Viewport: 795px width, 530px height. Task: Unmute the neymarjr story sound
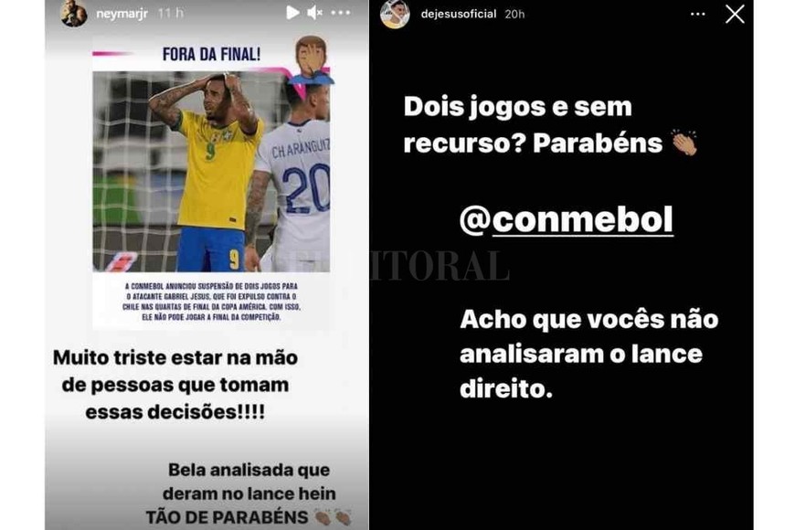pos(315,13)
